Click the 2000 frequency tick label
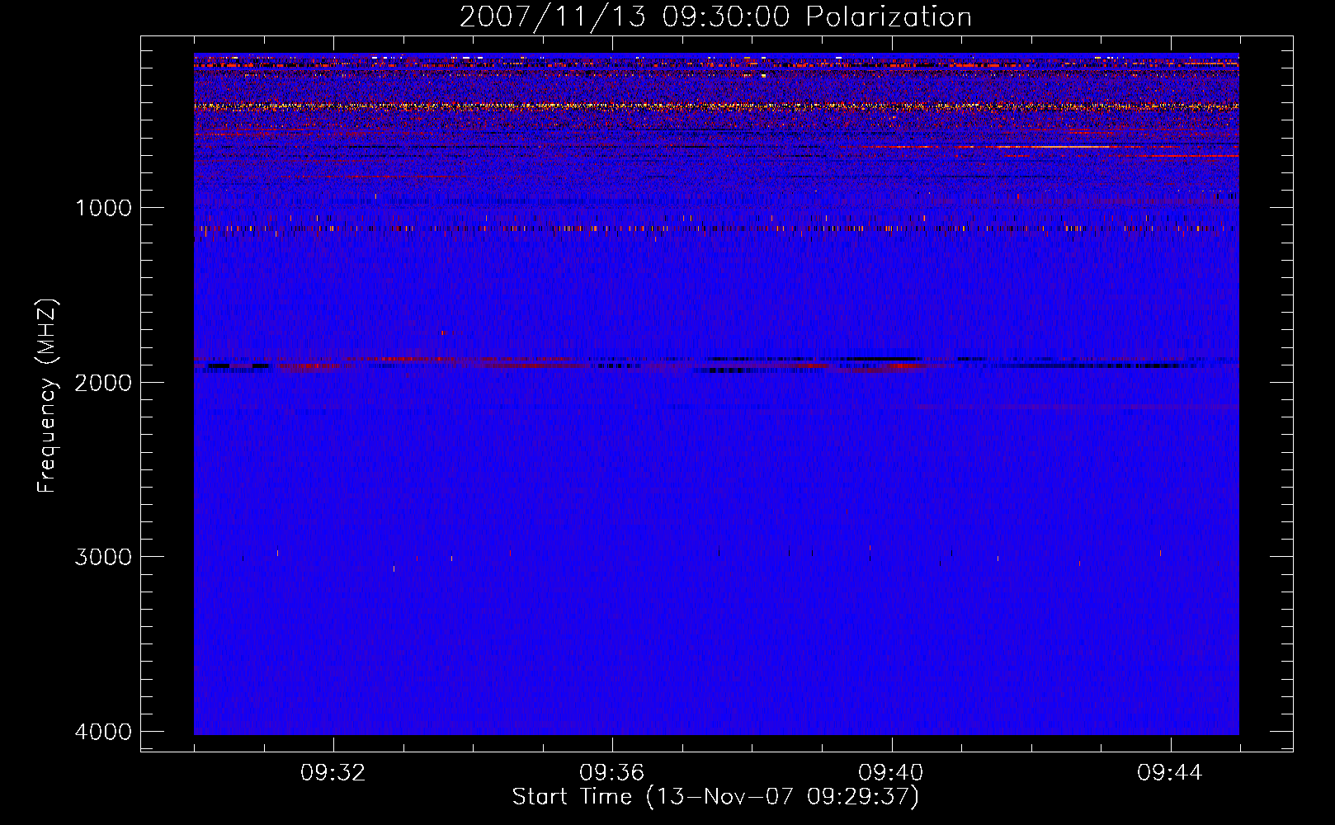The width and height of the screenshot is (1335, 825). click(x=103, y=382)
